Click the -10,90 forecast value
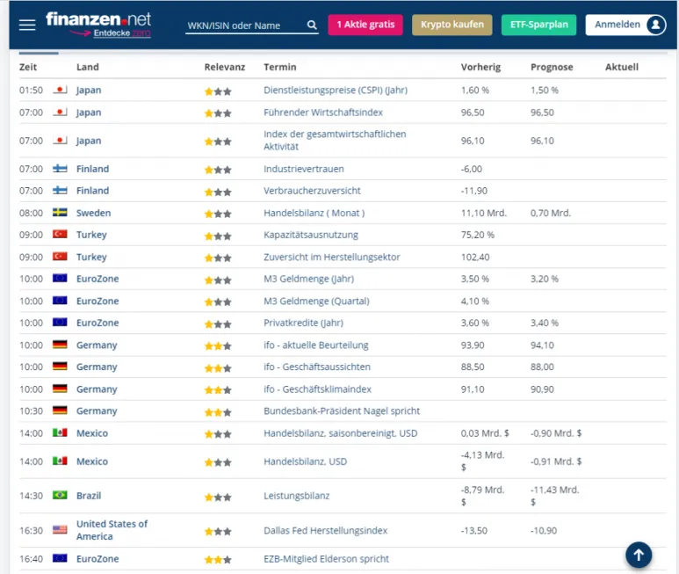 click(544, 531)
